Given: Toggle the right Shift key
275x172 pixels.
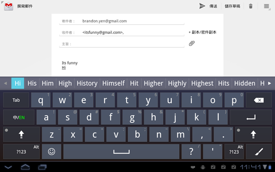Looking at the screenshot, I should coord(253,134).
